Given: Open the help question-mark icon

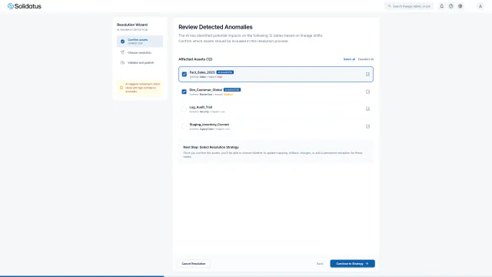Looking at the screenshot, I should (451, 6).
